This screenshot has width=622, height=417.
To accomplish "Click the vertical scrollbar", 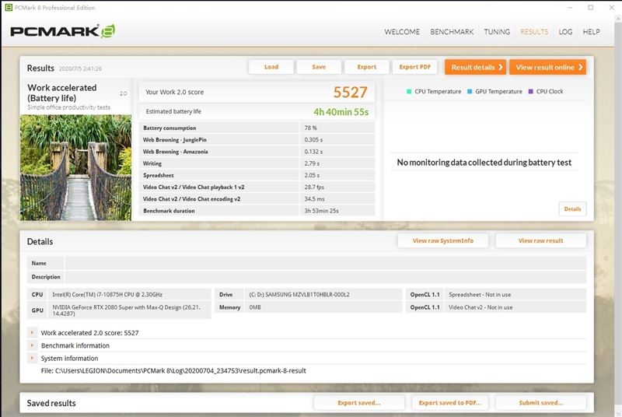I will click(x=617, y=214).
